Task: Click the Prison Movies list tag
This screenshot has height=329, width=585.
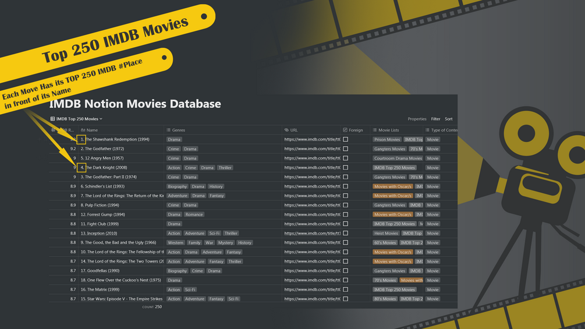Action: click(x=387, y=140)
